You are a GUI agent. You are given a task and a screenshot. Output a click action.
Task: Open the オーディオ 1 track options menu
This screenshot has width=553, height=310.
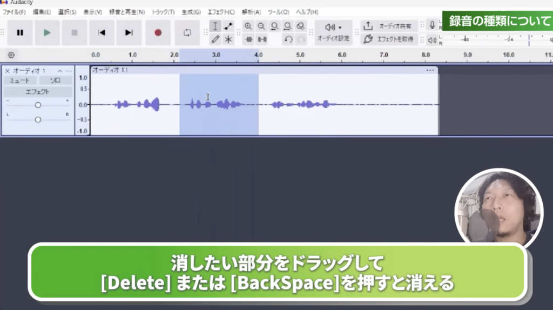tap(28, 71)
